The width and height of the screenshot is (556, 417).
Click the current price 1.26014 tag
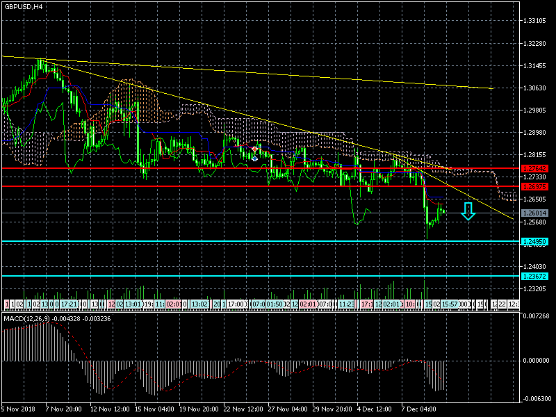[x=535, y=213]
